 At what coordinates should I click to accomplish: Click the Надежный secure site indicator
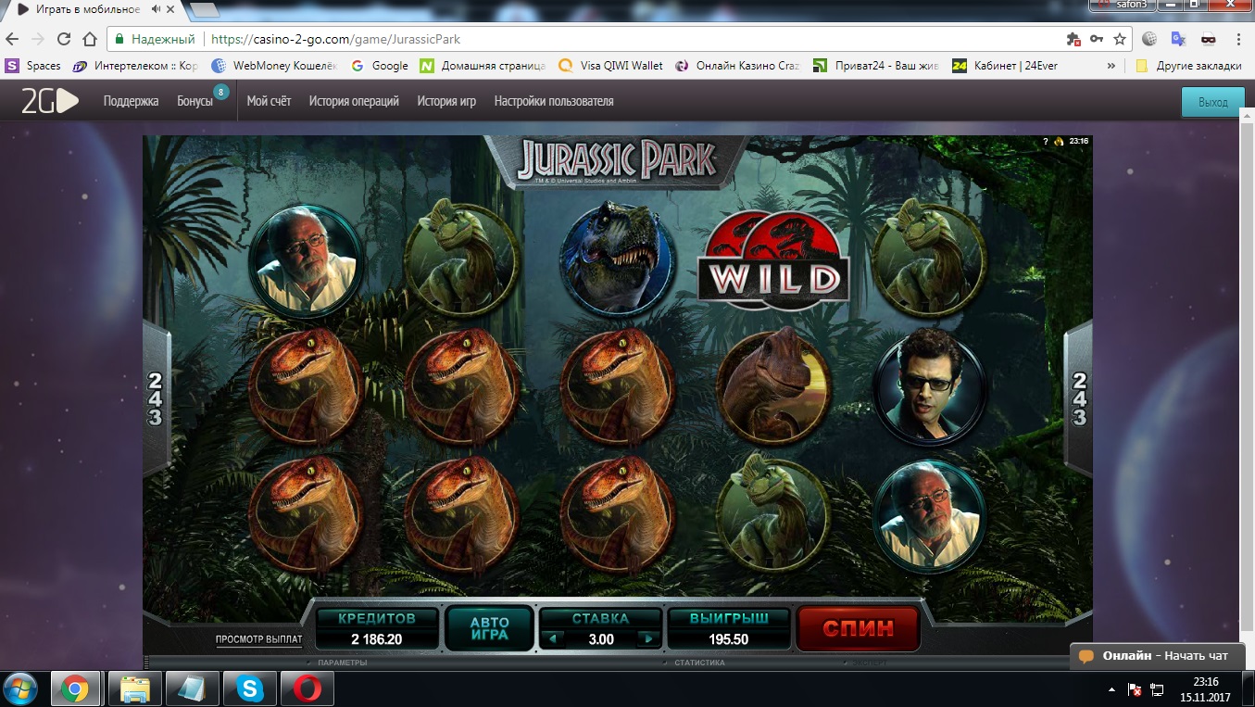click(155, 40)
